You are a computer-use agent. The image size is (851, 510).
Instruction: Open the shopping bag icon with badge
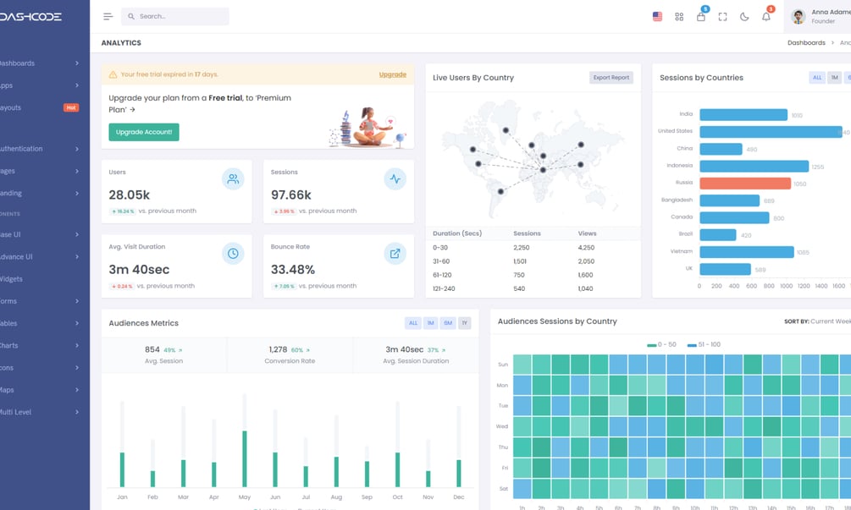pos(701,17)
